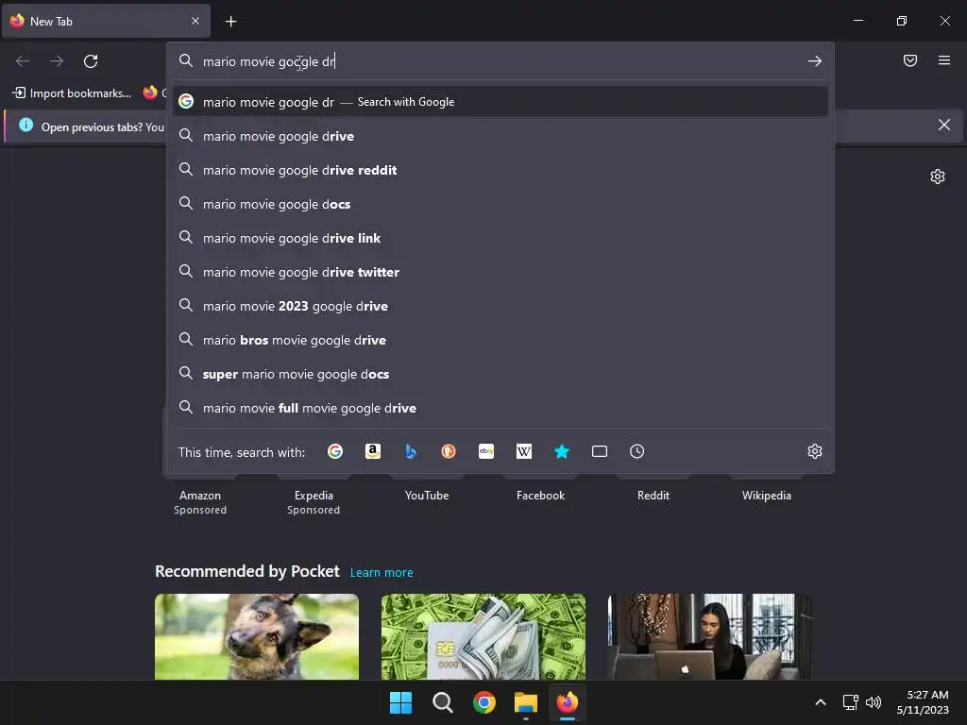Open the YouTube shortcut
967x725 pixels.
tap(427, 496)
